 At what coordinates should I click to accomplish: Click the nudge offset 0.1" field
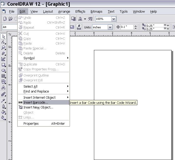[127, 27]
